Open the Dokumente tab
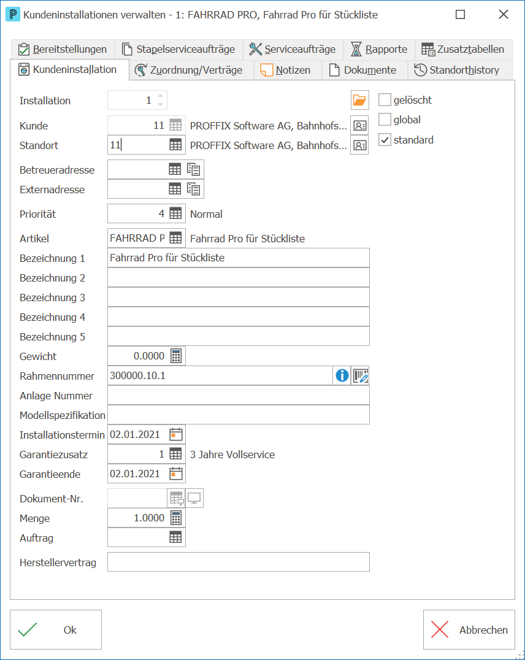 [364, 70]
